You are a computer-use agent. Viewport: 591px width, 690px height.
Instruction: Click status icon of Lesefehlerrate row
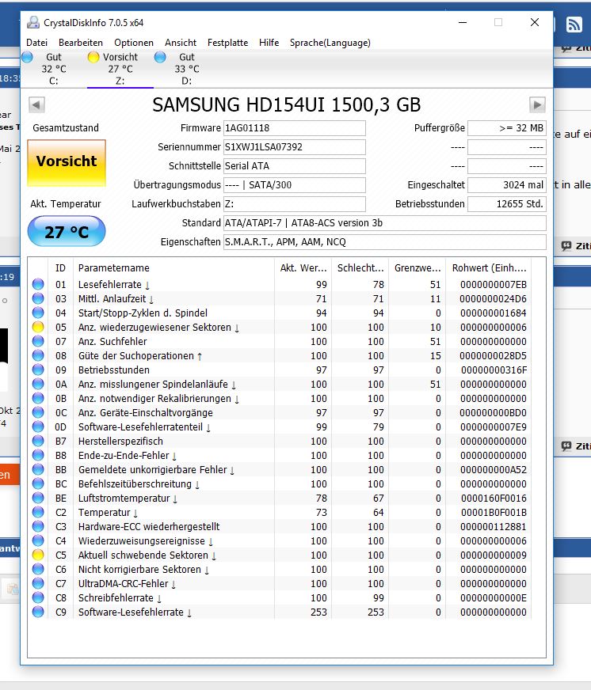[38, 284]
